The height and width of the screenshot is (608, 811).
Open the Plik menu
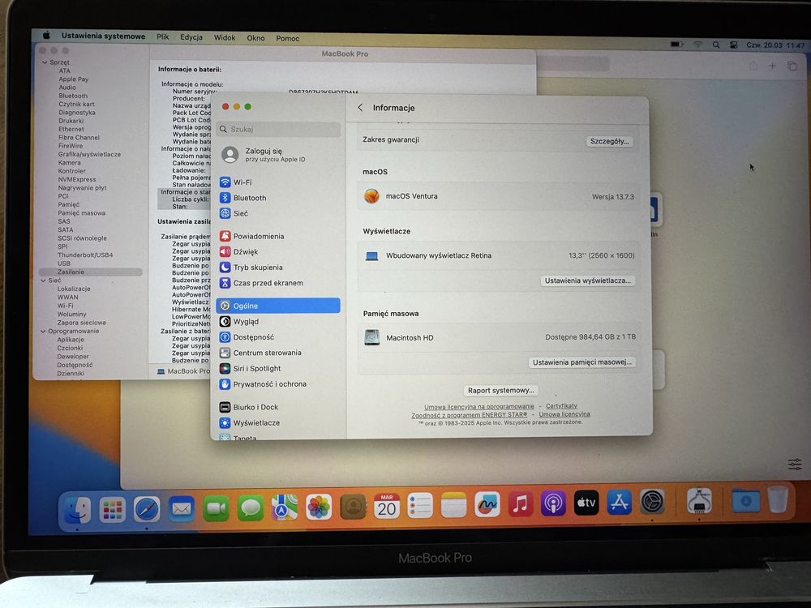[163, 36]
